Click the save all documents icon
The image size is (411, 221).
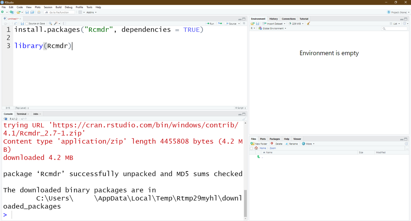(32, 12)
